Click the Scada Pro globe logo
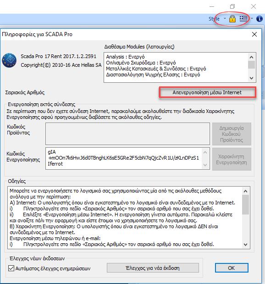The height and width of the screenshot is (284, 265). (9, 60)
